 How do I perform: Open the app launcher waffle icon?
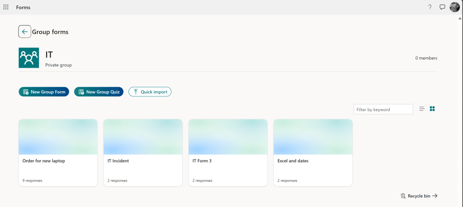[x=6, y=7]
